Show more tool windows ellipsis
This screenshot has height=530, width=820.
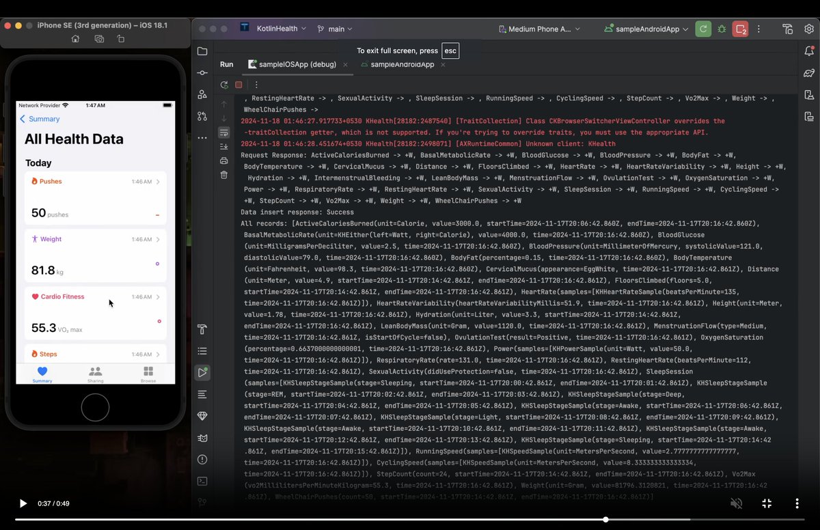202,137
